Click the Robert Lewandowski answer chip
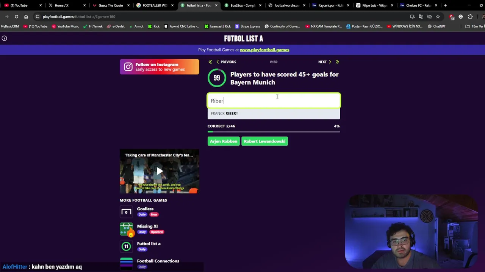Image resolution: width=485 pixels, height=272 pixels. point(264,141)
